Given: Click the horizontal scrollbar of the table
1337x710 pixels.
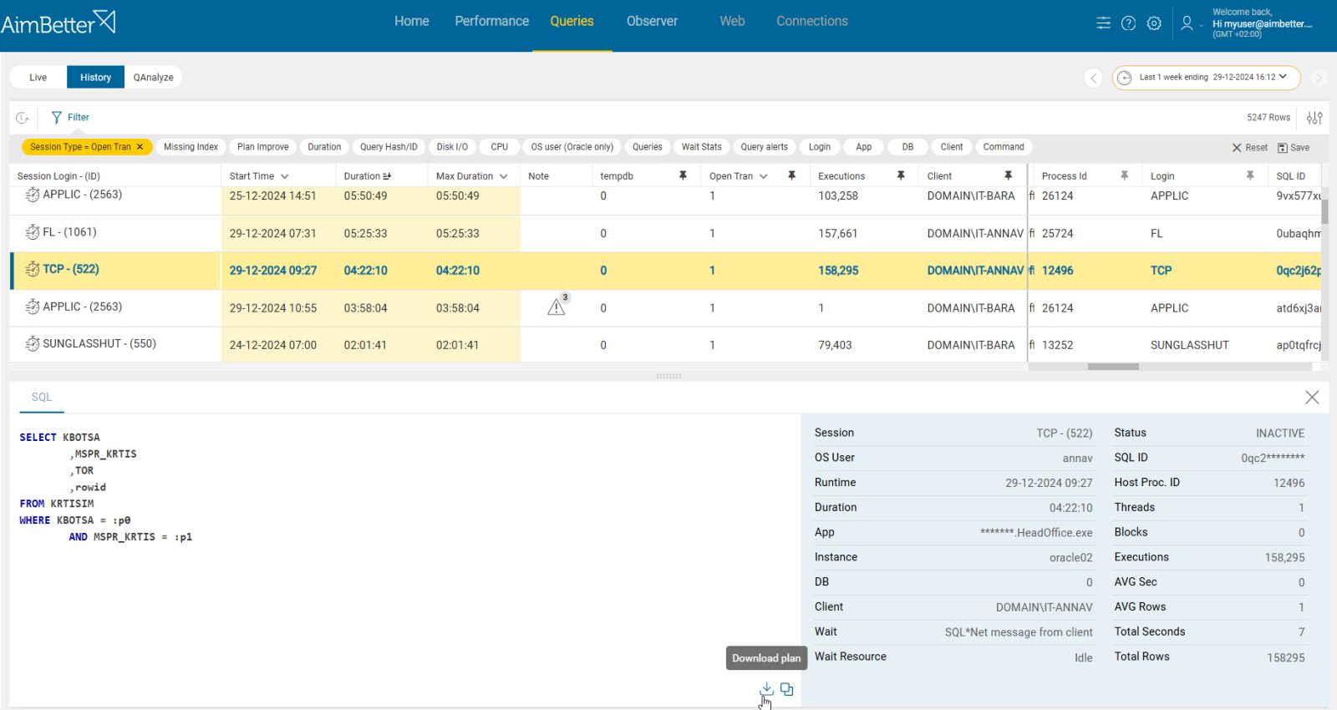Looking at the screenshot, I should (1113, 367).
